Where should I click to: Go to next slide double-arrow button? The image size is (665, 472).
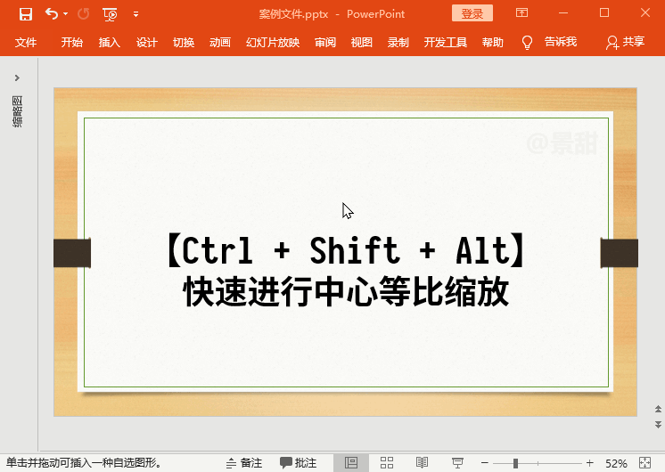tap(658, 424)
